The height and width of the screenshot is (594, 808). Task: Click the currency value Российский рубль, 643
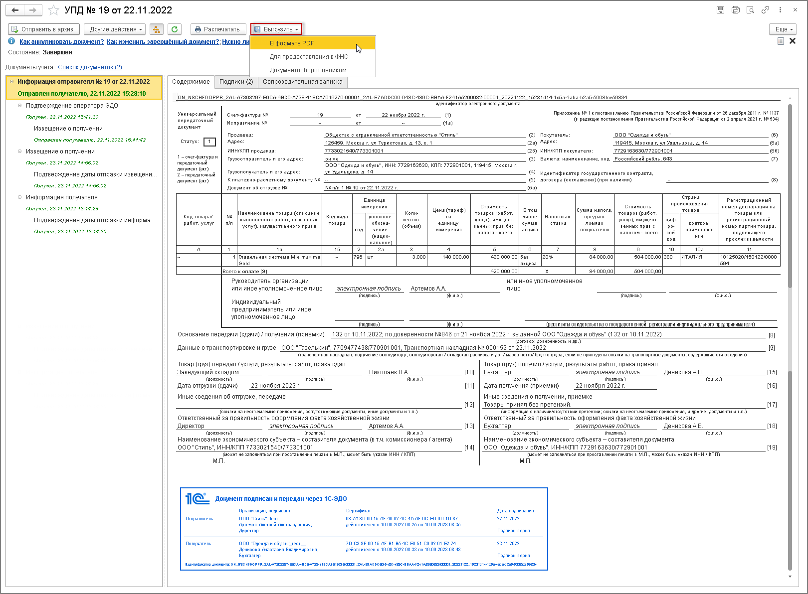pyautogui.click(x=643, y=159)
